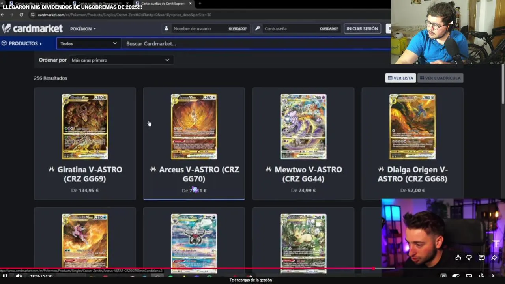Click rarity icon beside Mewtwo V-ASTRO
Image resolution: width=505 pixels, height=284 pixels.
(x=269, y=169)
